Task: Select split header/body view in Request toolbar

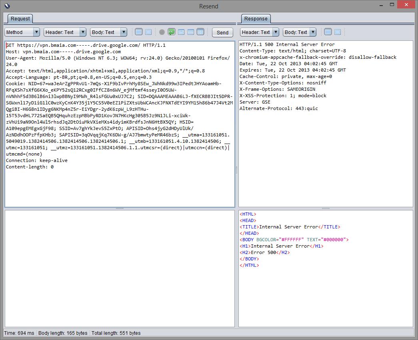Action: 139,32
